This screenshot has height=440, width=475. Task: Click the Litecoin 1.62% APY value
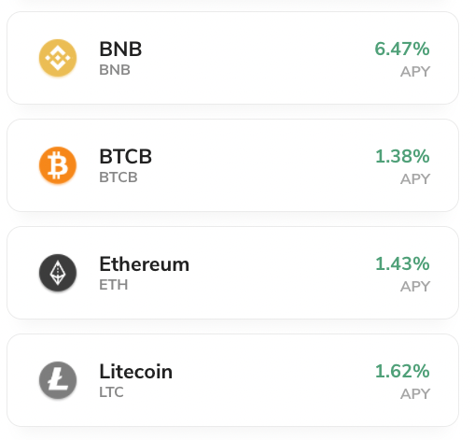click(402, 371)
